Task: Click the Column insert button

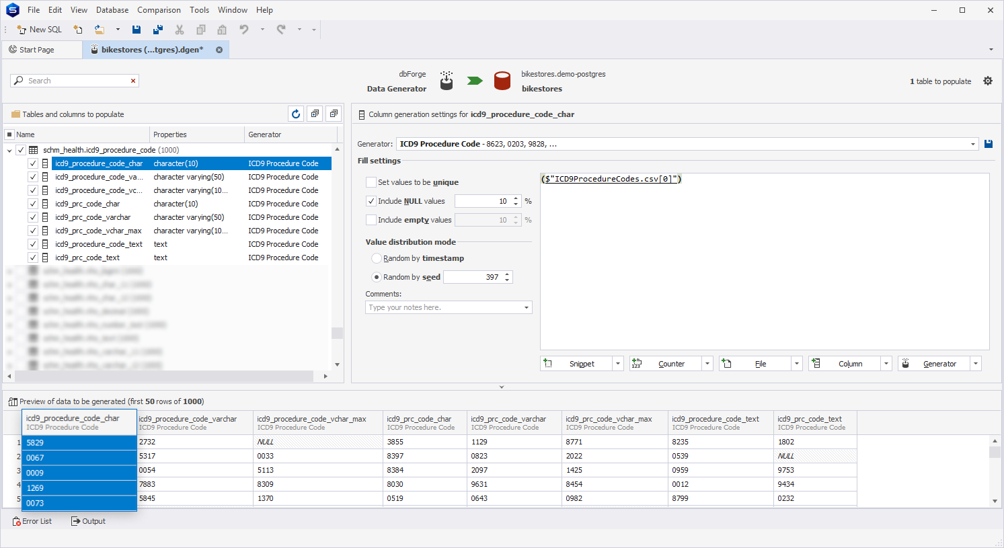Action: [x=845, y=364]
